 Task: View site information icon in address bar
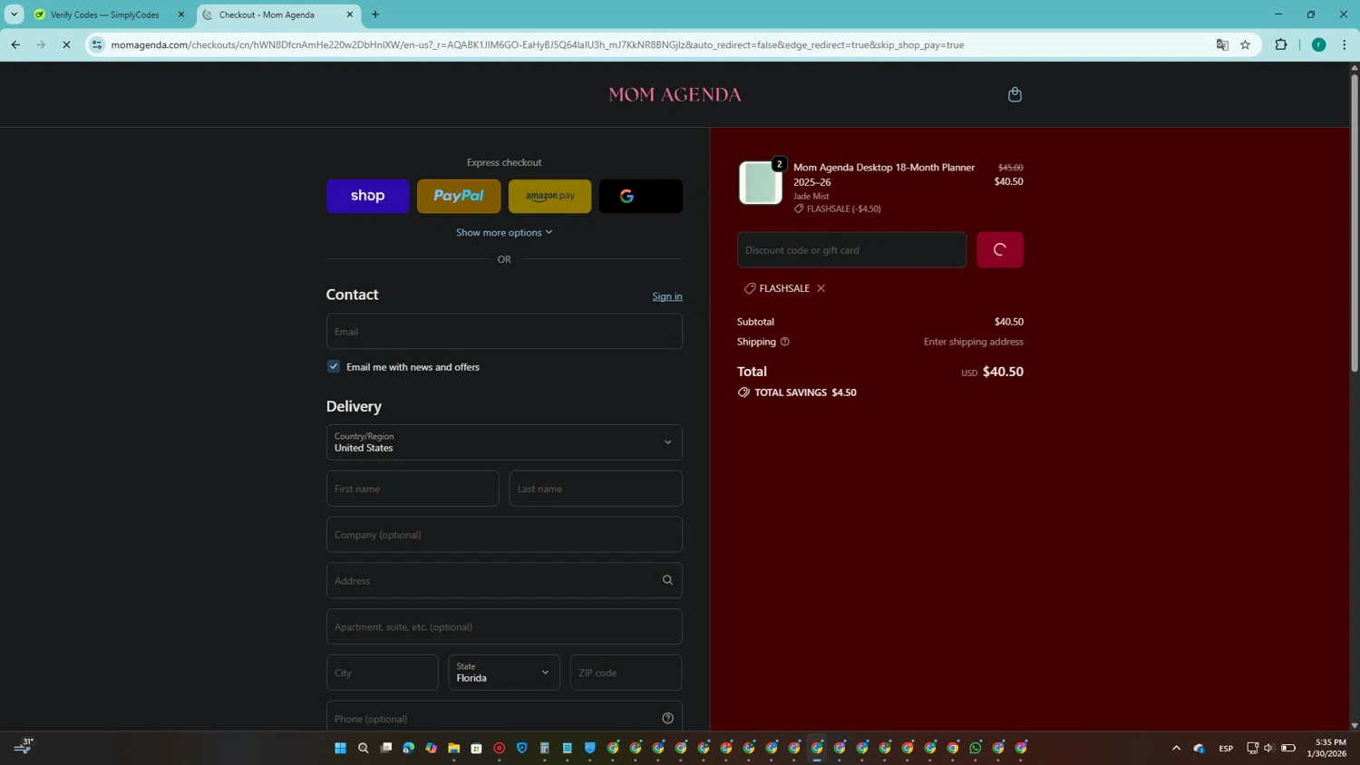(x=97, y=44)
